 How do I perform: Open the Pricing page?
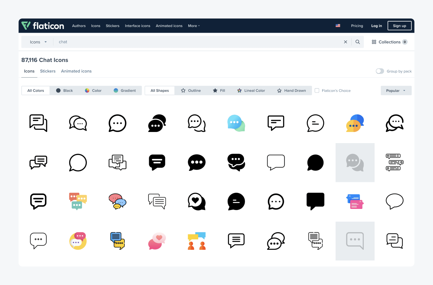[357, 26]
